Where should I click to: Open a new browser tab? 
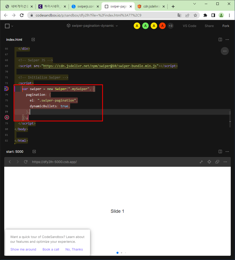(x=173, y=6)
